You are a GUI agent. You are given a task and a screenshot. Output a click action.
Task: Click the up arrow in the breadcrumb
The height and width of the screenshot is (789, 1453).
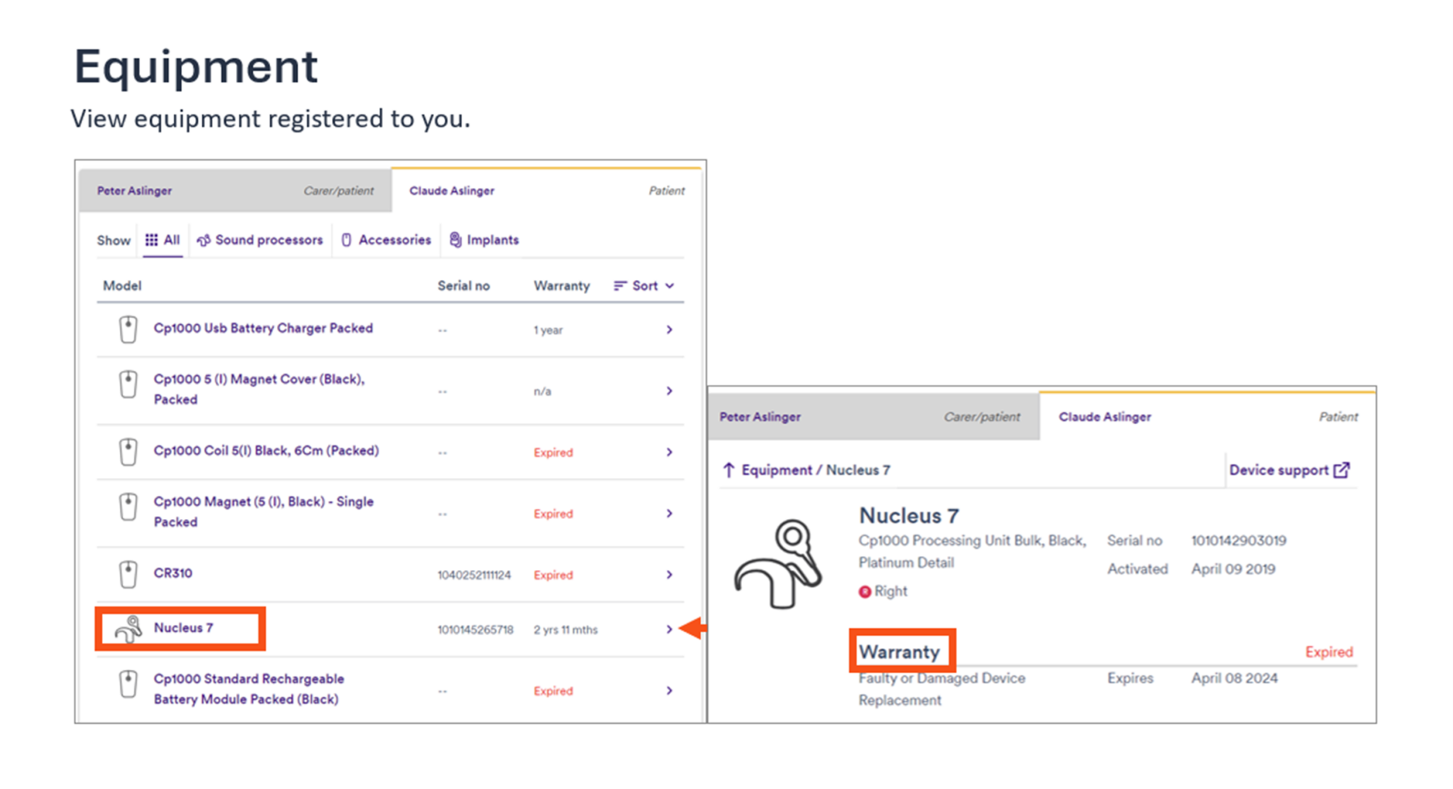(x=729, y=469)
